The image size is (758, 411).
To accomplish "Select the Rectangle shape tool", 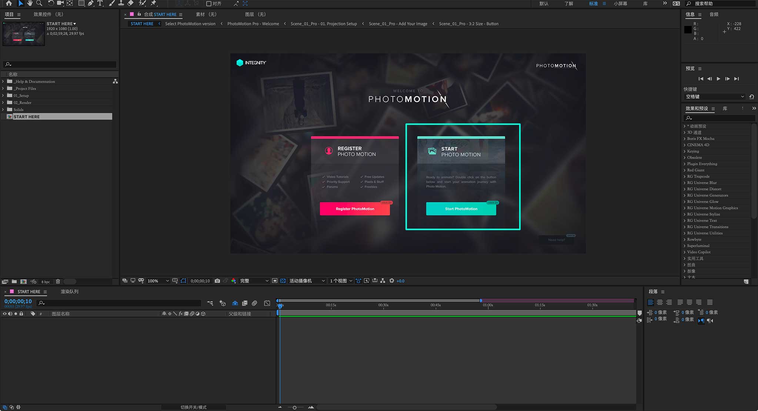I will 81,3.
